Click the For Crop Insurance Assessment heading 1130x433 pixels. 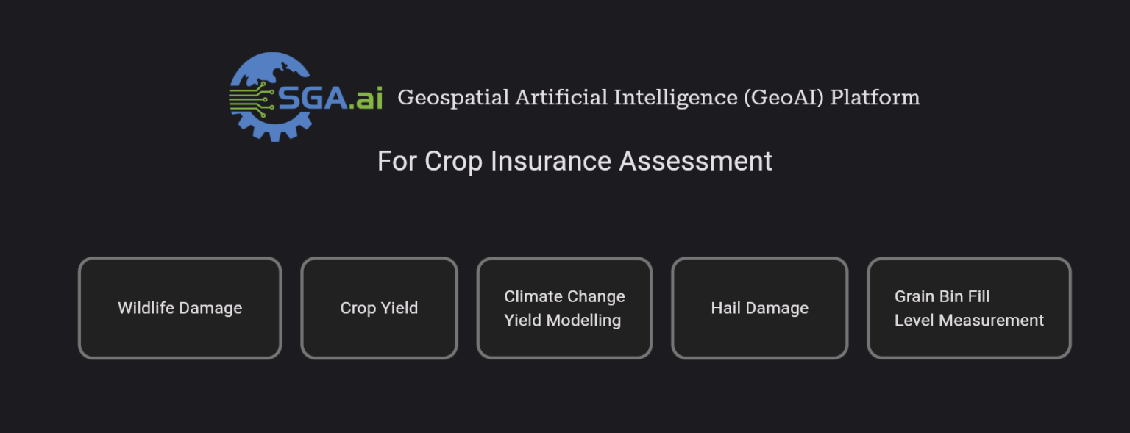point(575,161)
